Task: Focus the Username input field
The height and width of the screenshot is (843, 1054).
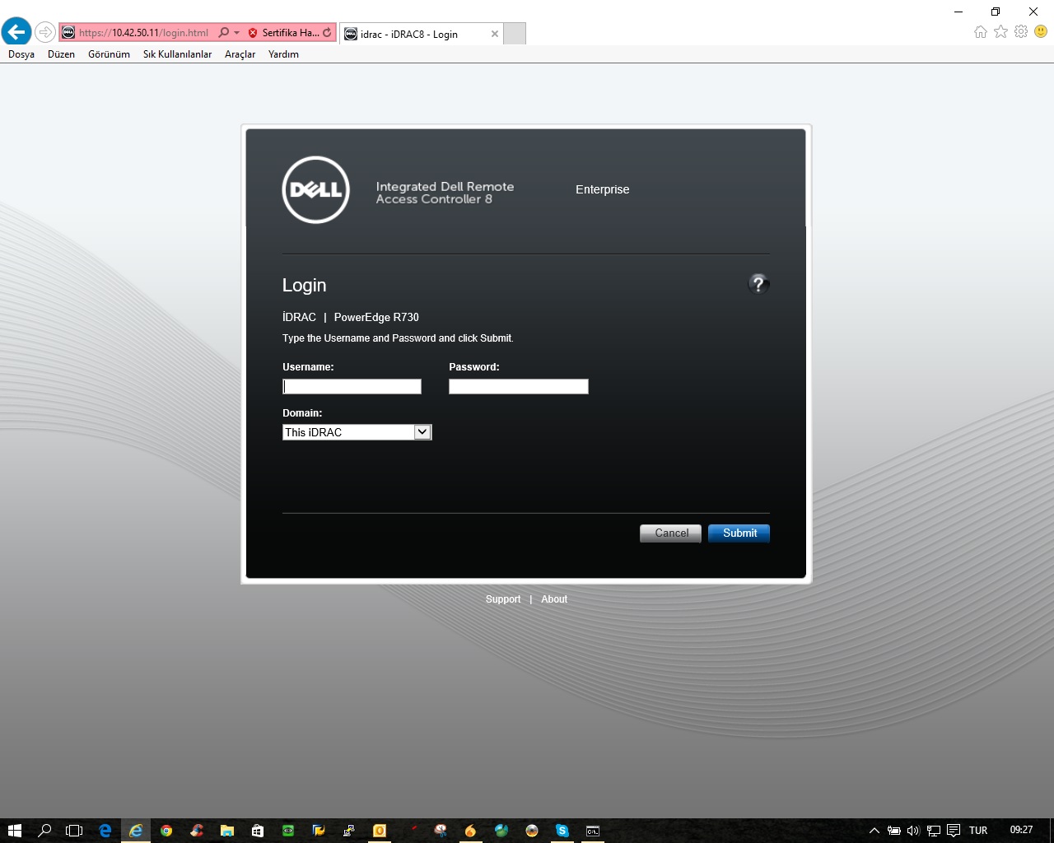Action: click(x=352, y=386)
